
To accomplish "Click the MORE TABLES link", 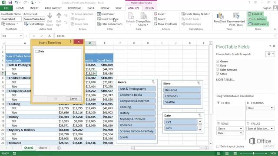I will click(225, 80).
